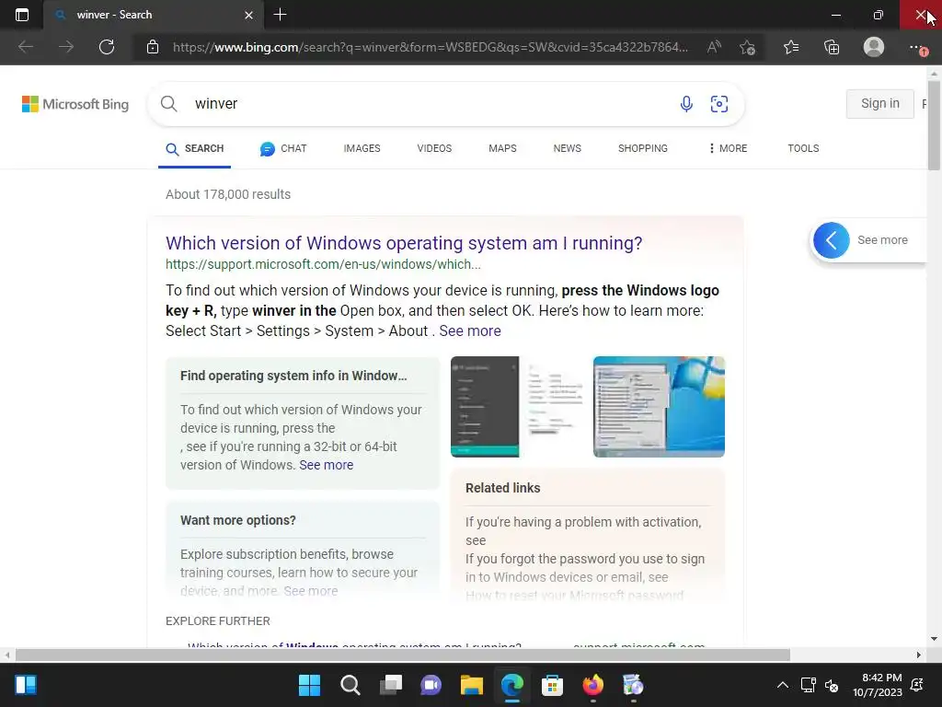Open the Windows Start menu
The image size is (942, 707).
tap(309, 685)
